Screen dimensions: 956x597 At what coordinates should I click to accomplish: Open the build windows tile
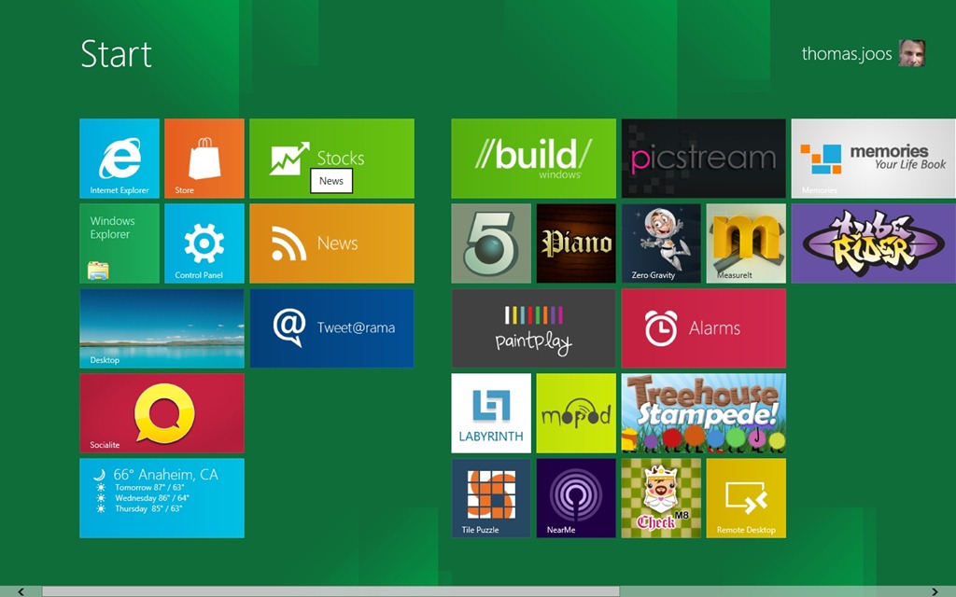(533, 158)
